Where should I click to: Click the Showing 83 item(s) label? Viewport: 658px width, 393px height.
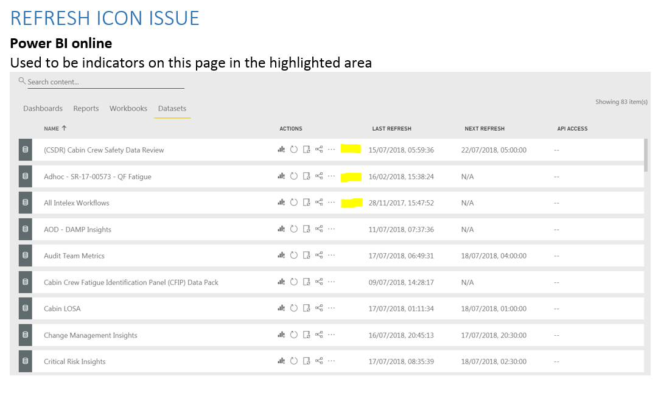click(621, 102)
